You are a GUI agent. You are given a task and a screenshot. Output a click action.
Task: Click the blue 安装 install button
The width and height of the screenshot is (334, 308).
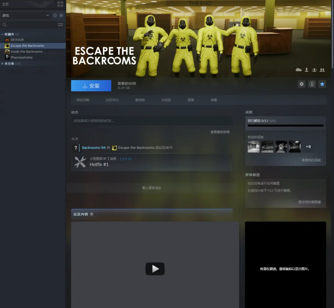[91, 86]
